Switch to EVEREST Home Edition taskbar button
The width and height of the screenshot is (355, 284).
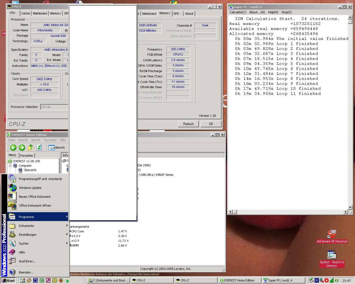[239, 281]
